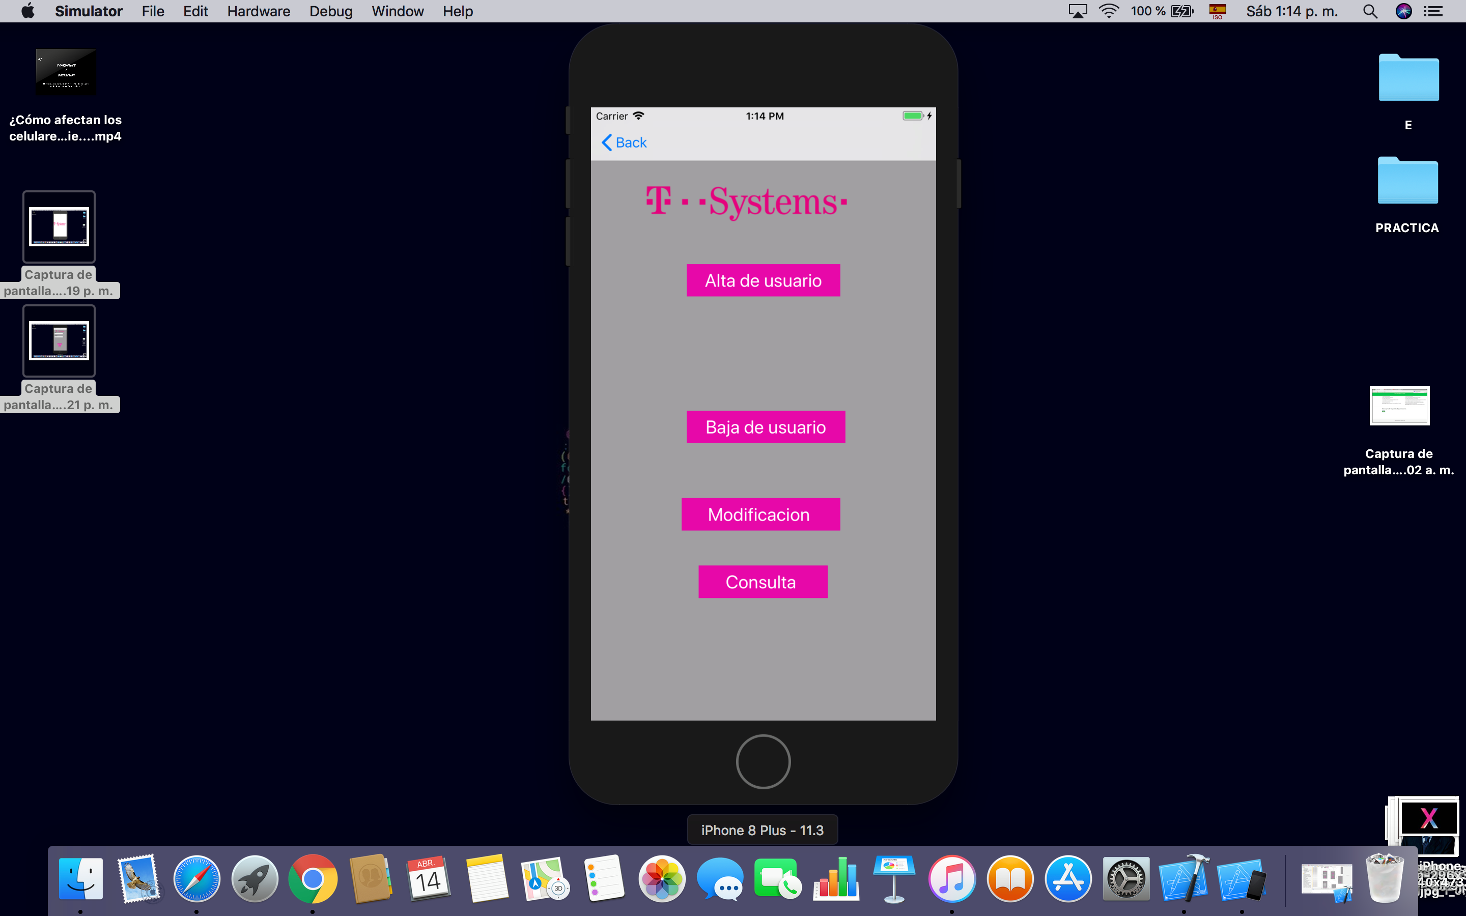The height and width of the screenshot is (916, 1466).
Task: Open the Wi-Fi status menu
Action: pyautogui.click(x=1108, y=12)
